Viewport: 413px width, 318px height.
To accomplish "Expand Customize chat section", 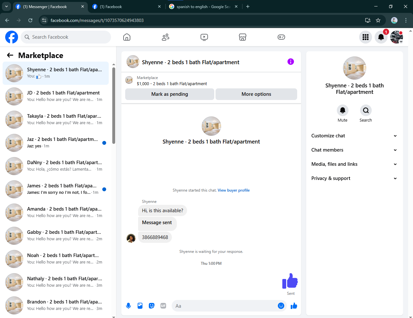I will [354, 136].
